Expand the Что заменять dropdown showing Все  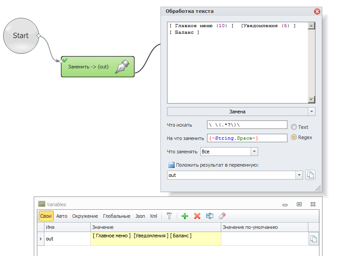coord(254,152)
